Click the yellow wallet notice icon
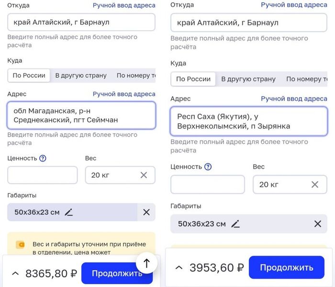Screen dimensions: 335x287 pyautogui.click(x=21, y=245)
